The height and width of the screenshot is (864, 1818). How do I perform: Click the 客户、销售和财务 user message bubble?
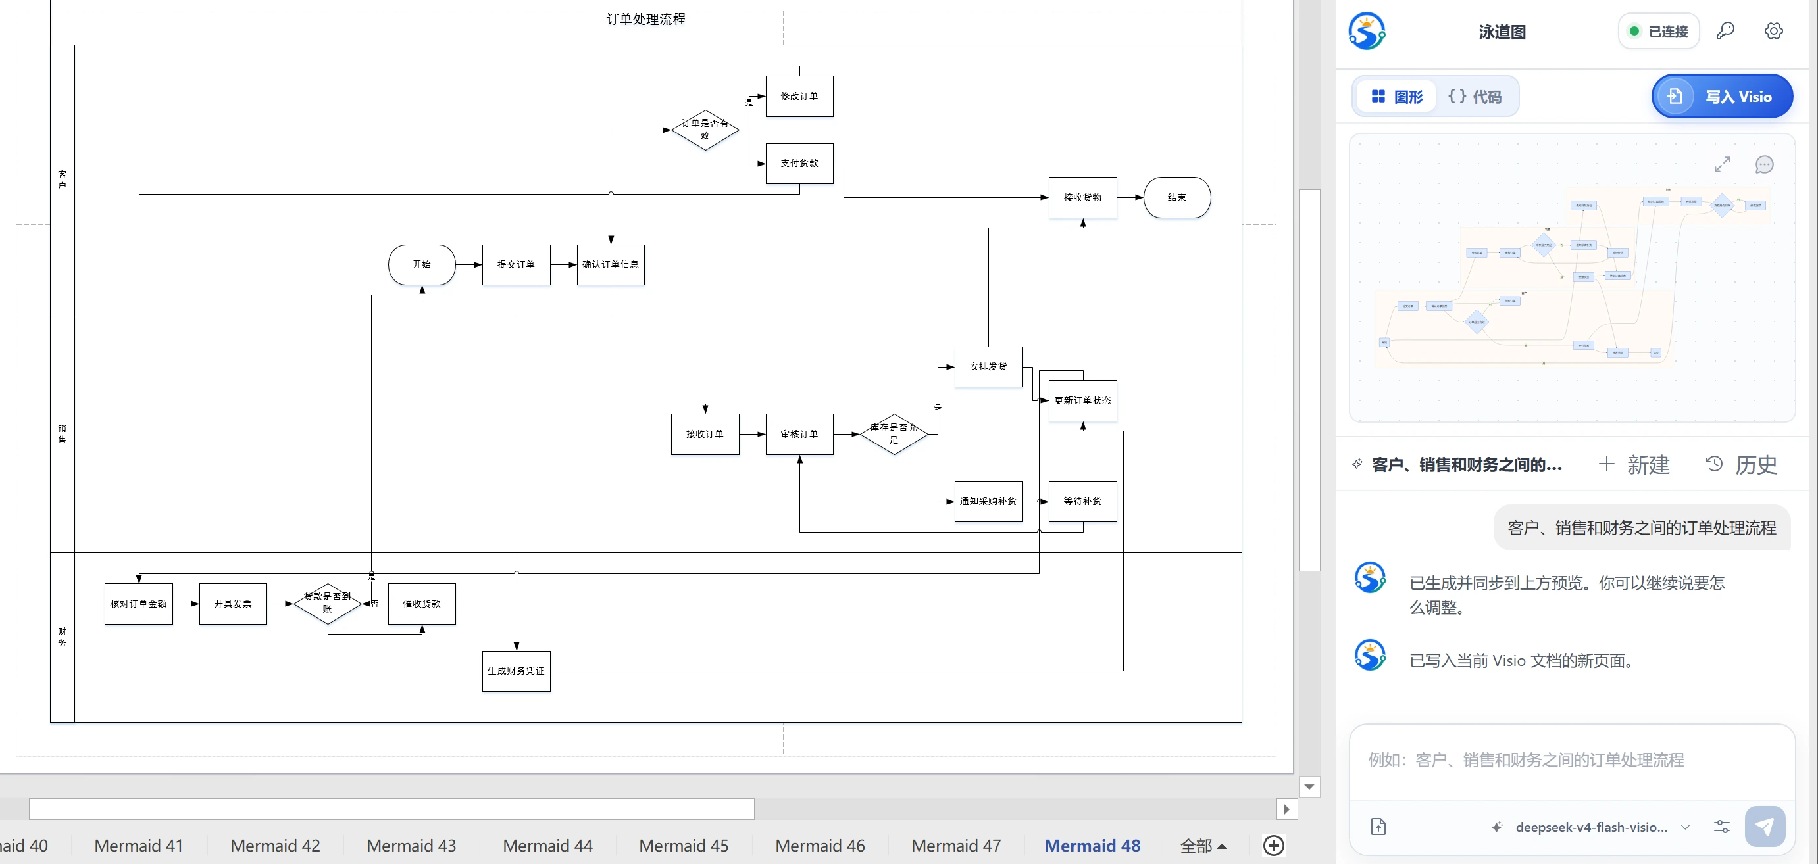[1642, 527]
